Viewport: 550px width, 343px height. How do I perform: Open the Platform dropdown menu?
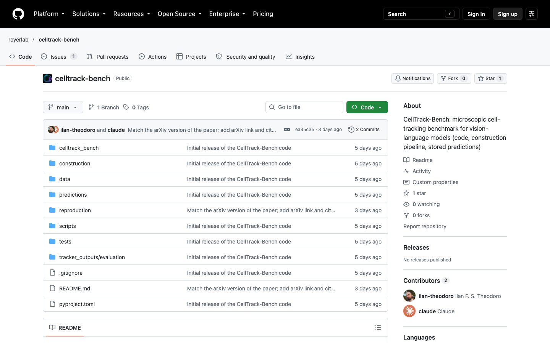point(49,14)
